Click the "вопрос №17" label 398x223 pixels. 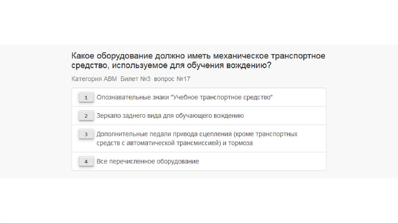172,79
